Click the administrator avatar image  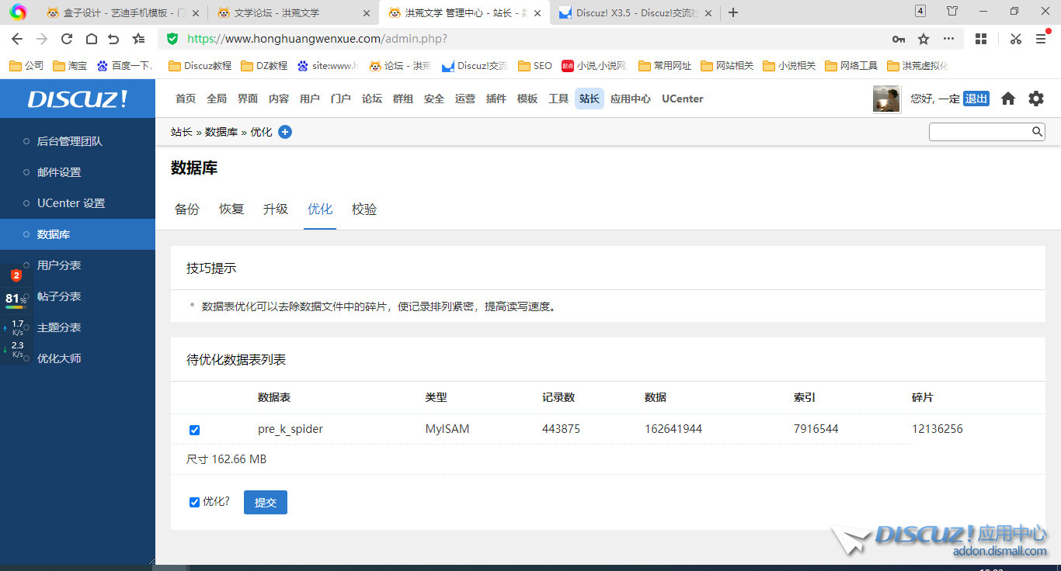click(886, 99)
